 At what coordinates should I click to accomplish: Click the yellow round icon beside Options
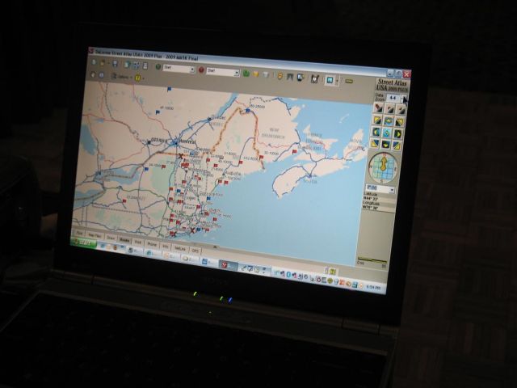pyautogui.click(x=138, y=78)
